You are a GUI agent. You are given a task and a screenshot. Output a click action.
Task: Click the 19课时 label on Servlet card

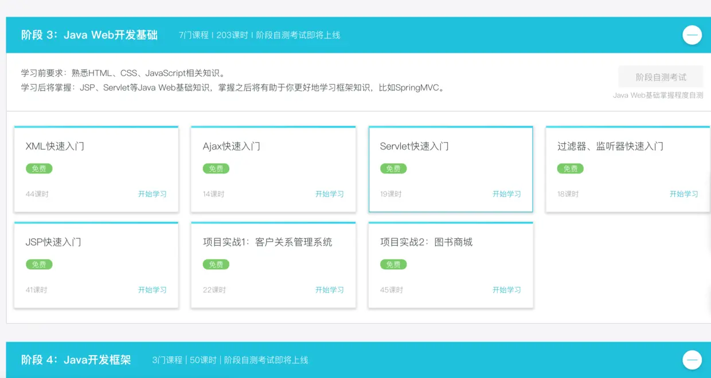coord(391,194)
